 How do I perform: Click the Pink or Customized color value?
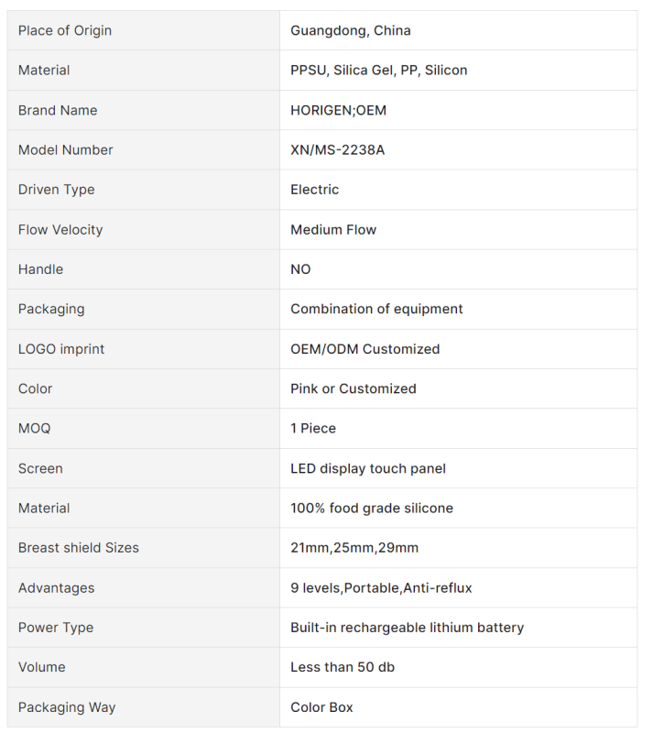354,388
